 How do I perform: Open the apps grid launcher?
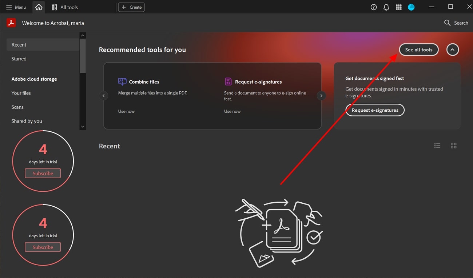(399, 7)
